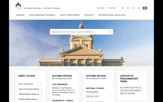Click the Transcripts / Videos heading
163x102 pixels.
click(62, 101)
